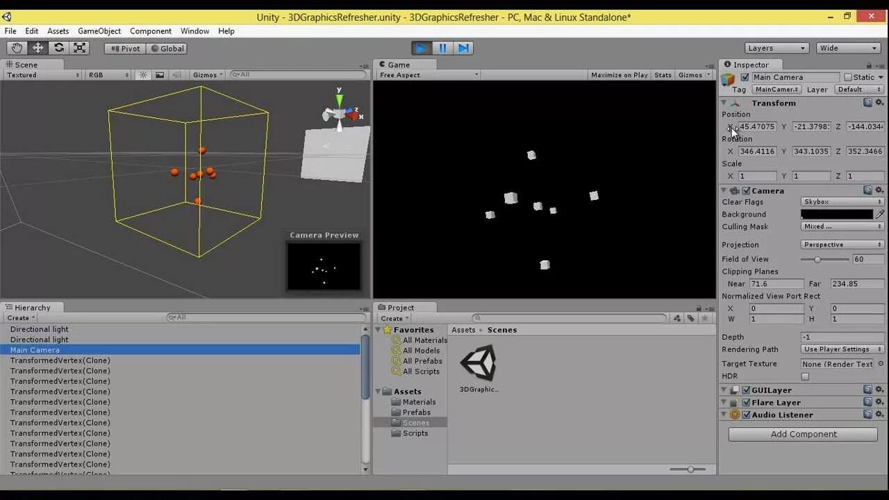Toggle the Global button
The height and width of the screenshot is (500, 889).
pyautogui.click(x=166, y=48)
